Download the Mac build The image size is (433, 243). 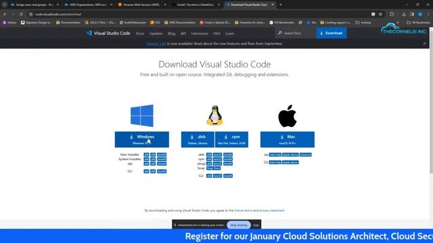[287, 140]
